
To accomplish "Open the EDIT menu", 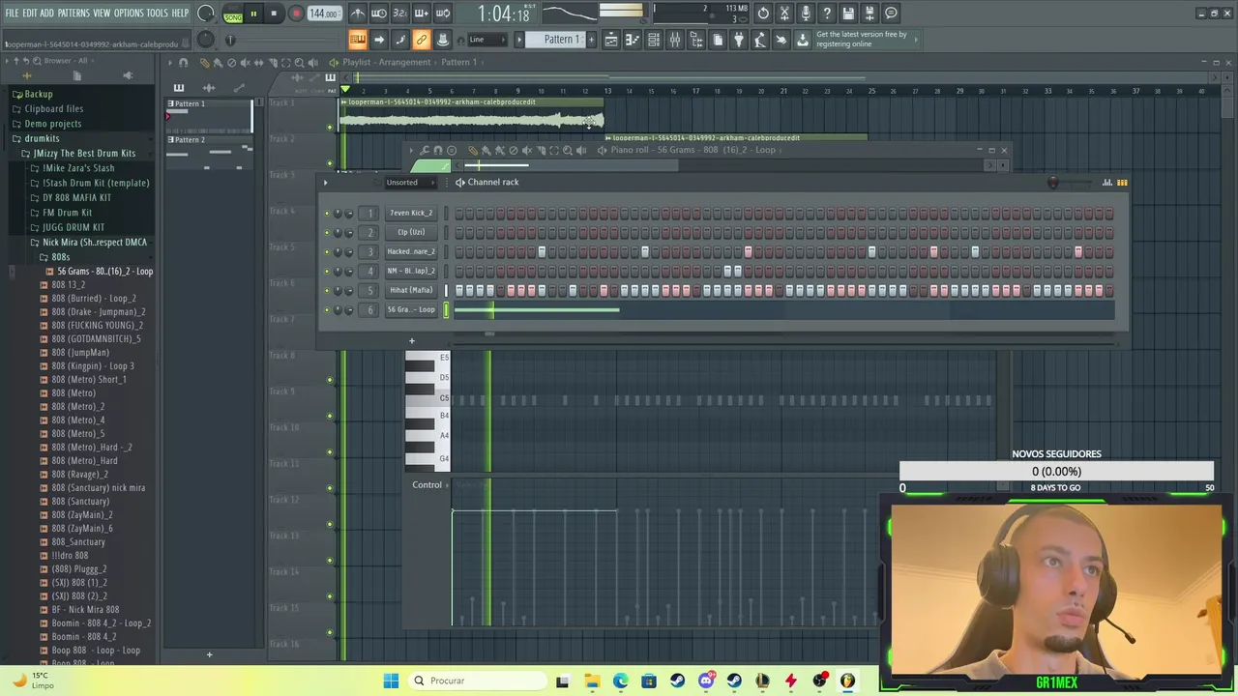I will tap(30, 13).
